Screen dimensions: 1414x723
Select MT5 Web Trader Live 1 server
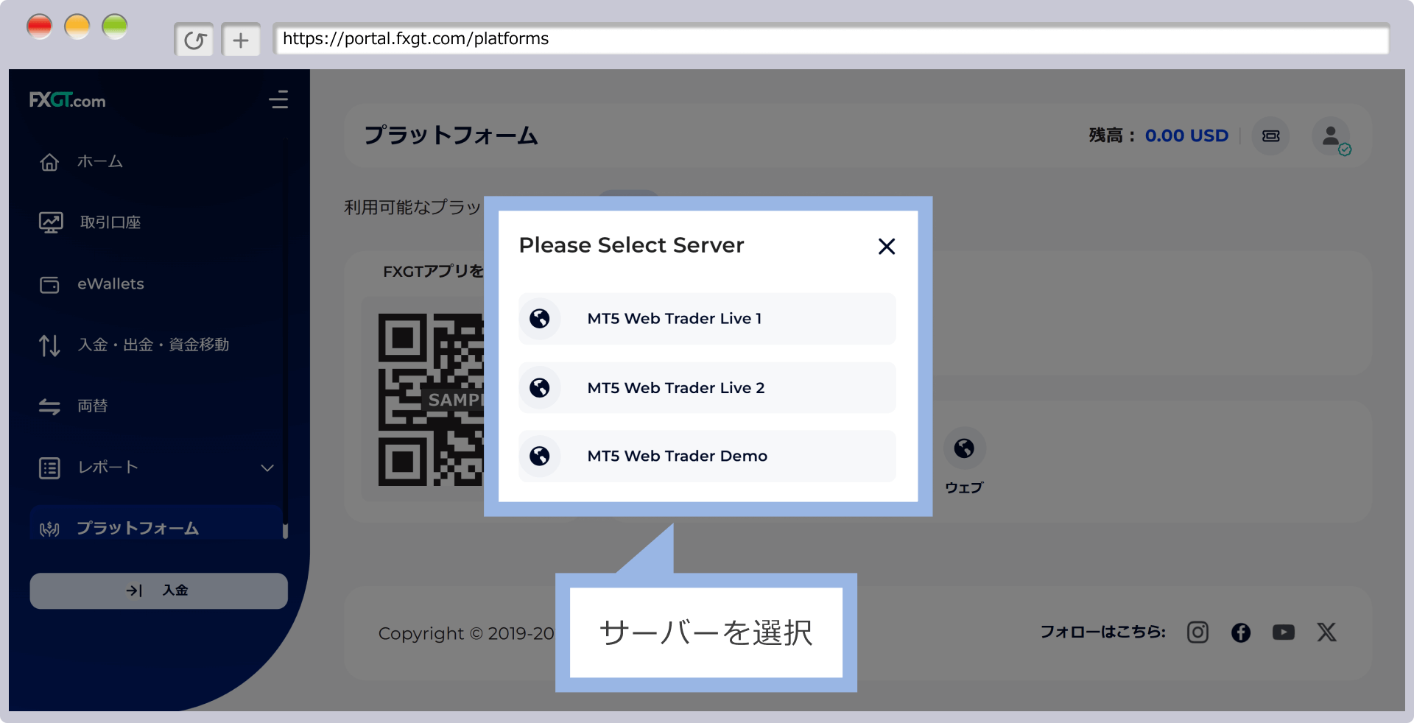(x=707, y=319)
